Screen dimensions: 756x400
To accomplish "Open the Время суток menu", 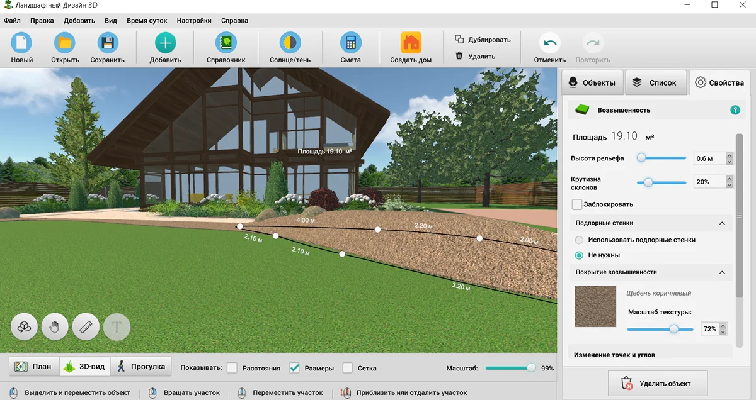I will [147, 21].
